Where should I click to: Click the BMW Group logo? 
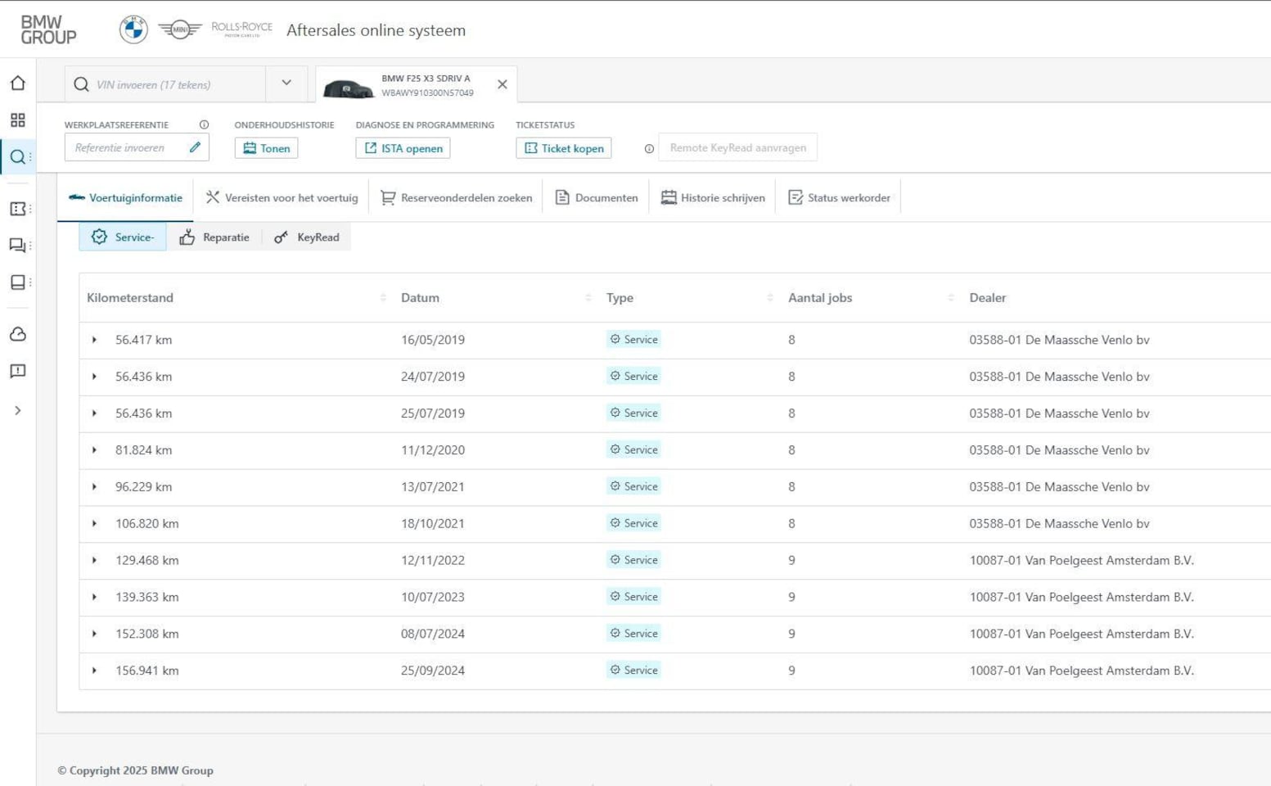click(x=48, y=29)
